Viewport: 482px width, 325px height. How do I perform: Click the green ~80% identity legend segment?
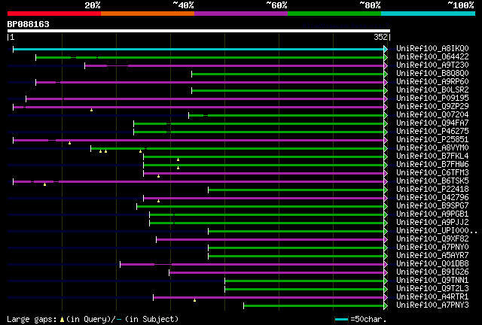click(x=334, y=14)
